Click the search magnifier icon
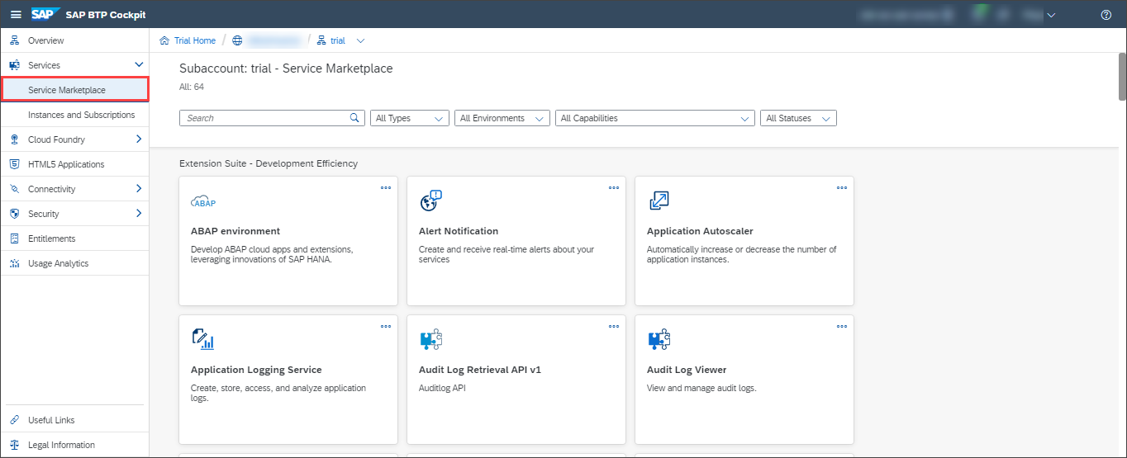The image size is (1127, 458). [355, 118]
